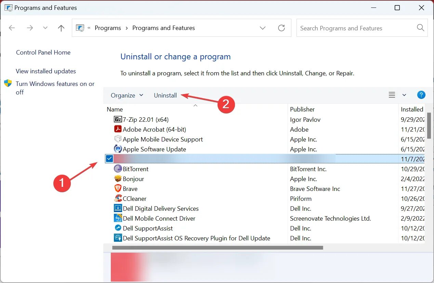434x283 pixels.
Task: Click the address bar Control Panel icon
Action: pyautogui.click(x=80, y=28)
